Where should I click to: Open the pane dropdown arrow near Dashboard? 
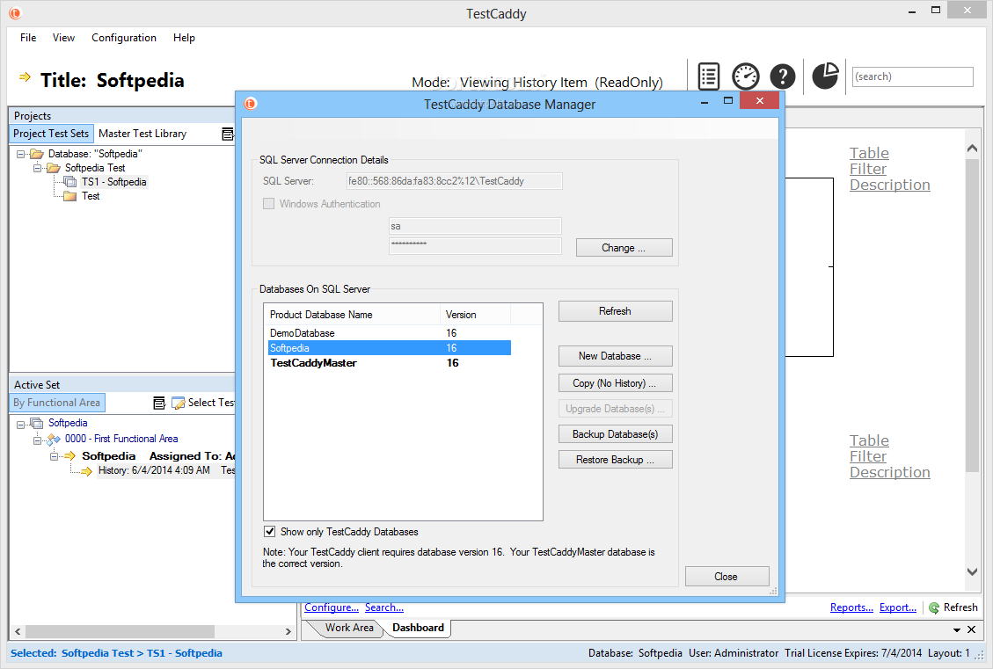coord(957,629)
